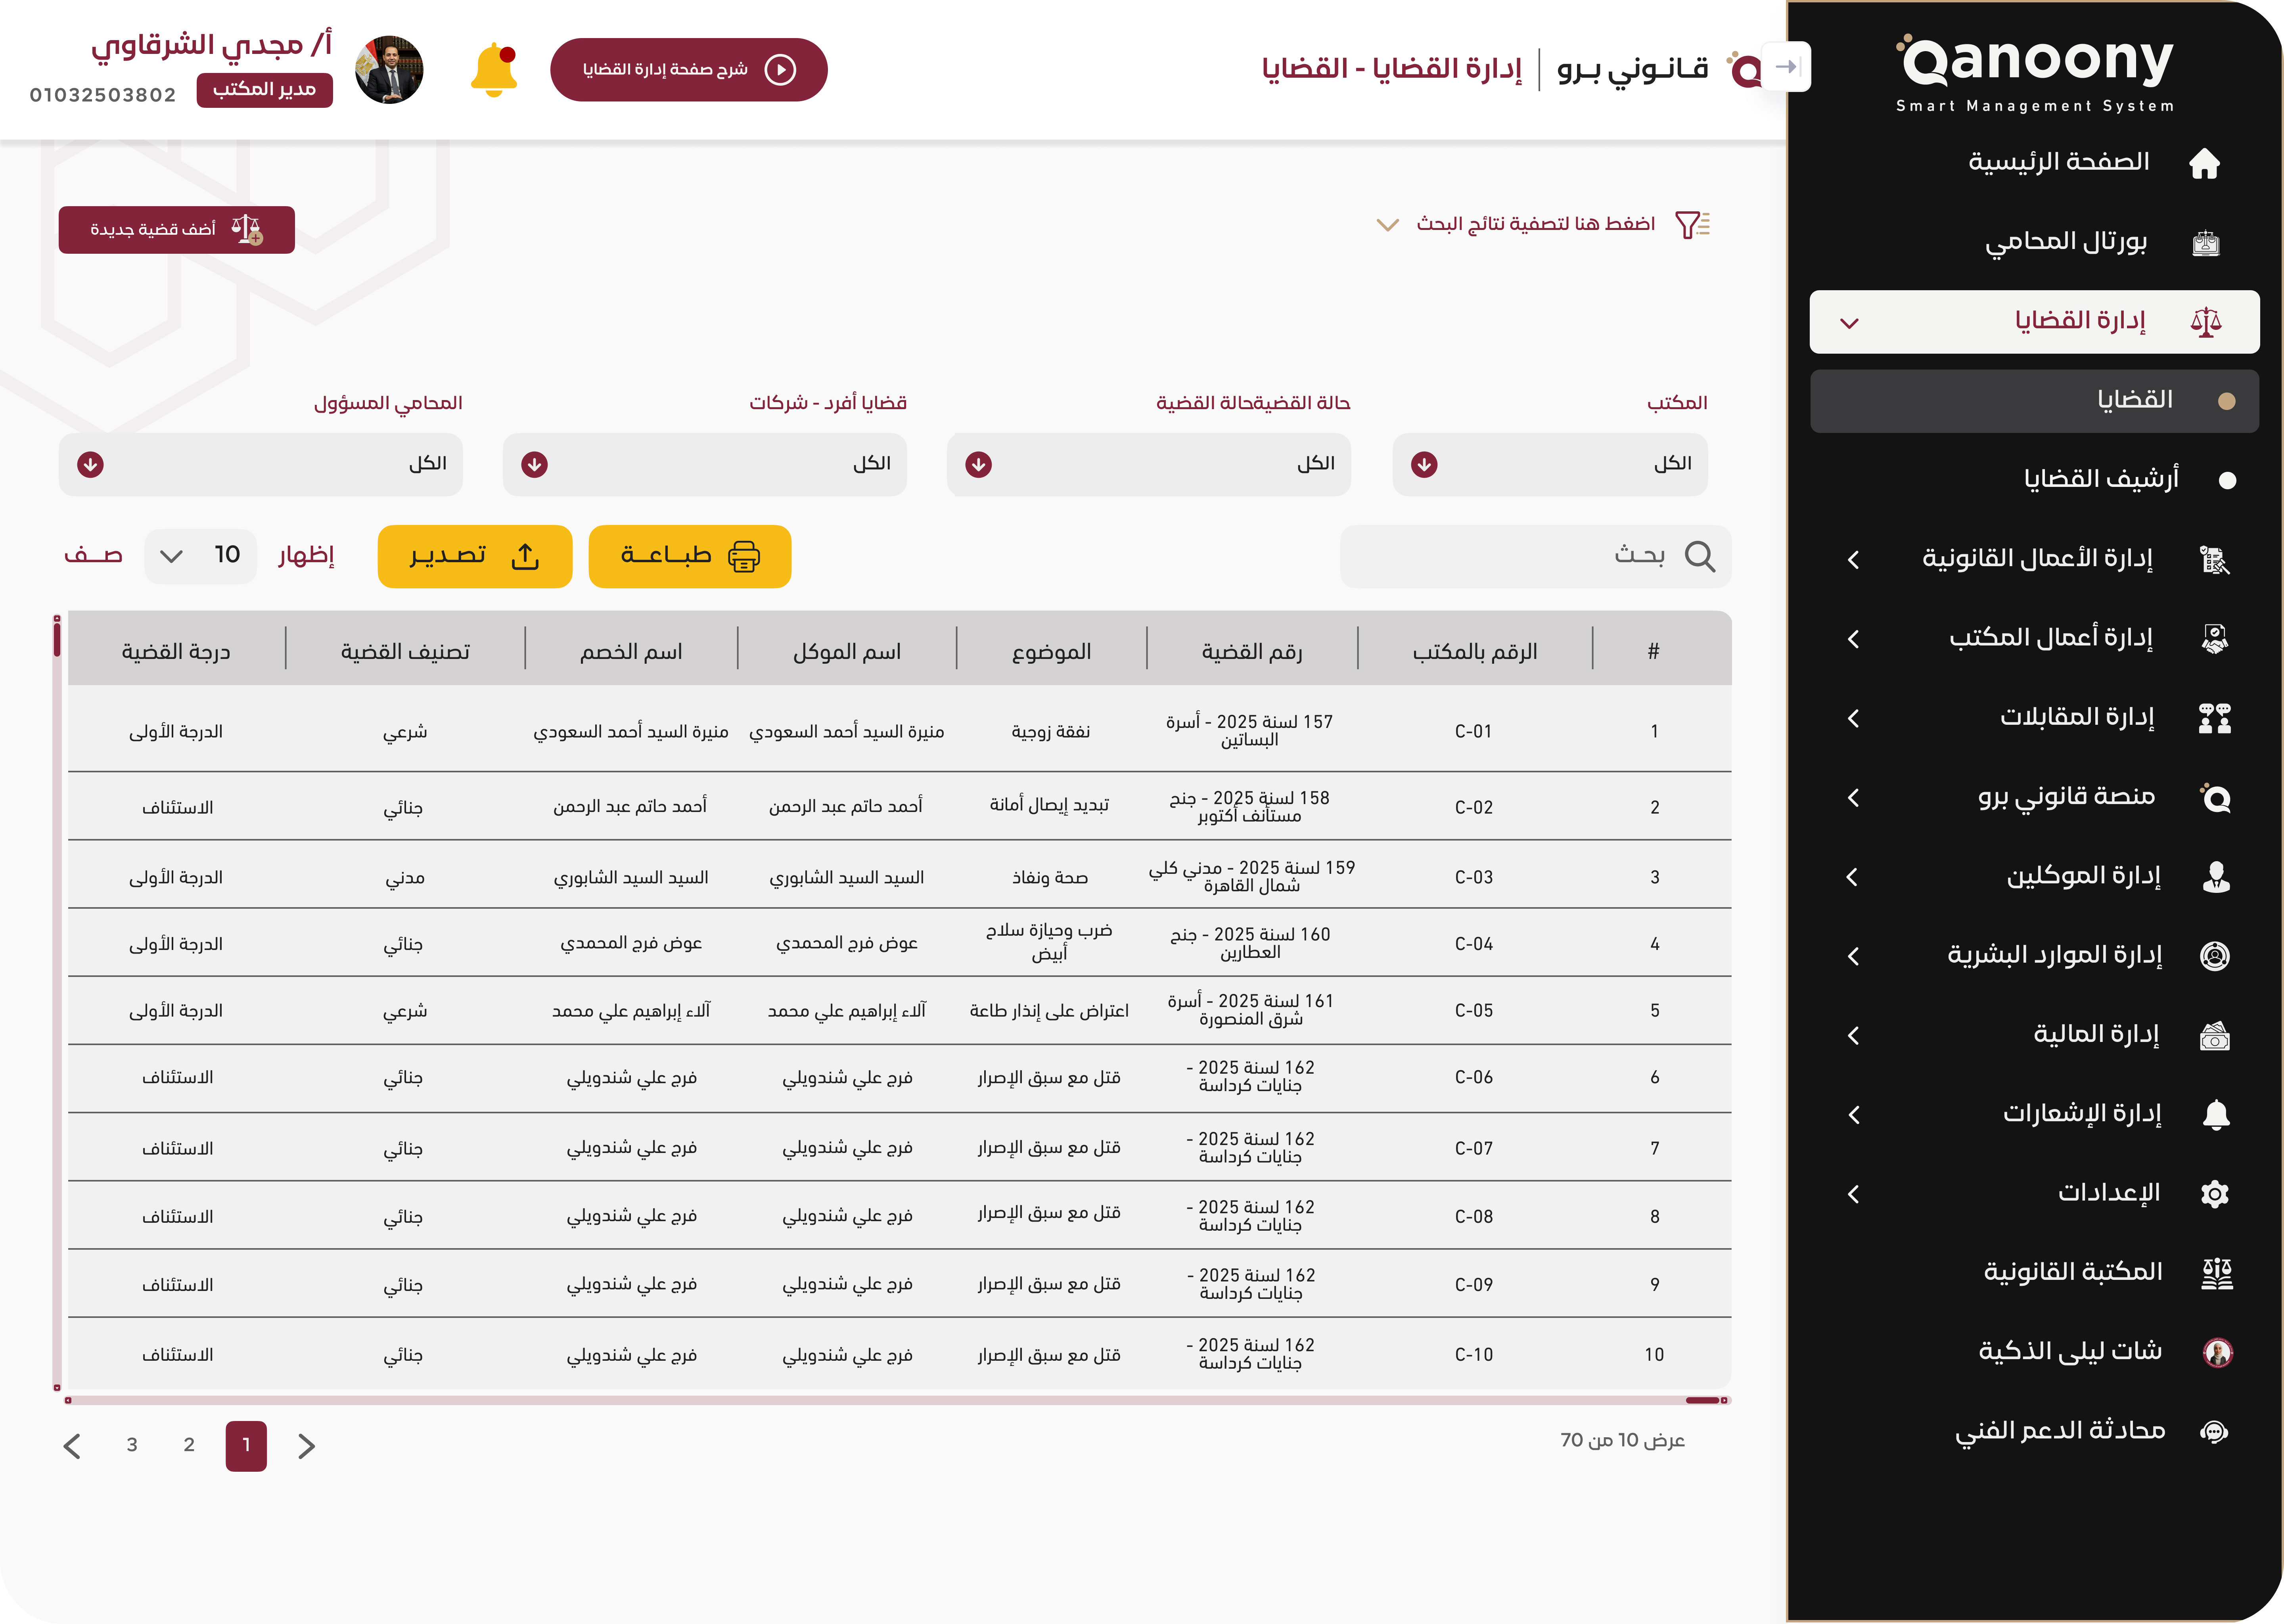2284x1624 pixels.
Task: Click the add new case button
Action: click(x=176, y=230)
